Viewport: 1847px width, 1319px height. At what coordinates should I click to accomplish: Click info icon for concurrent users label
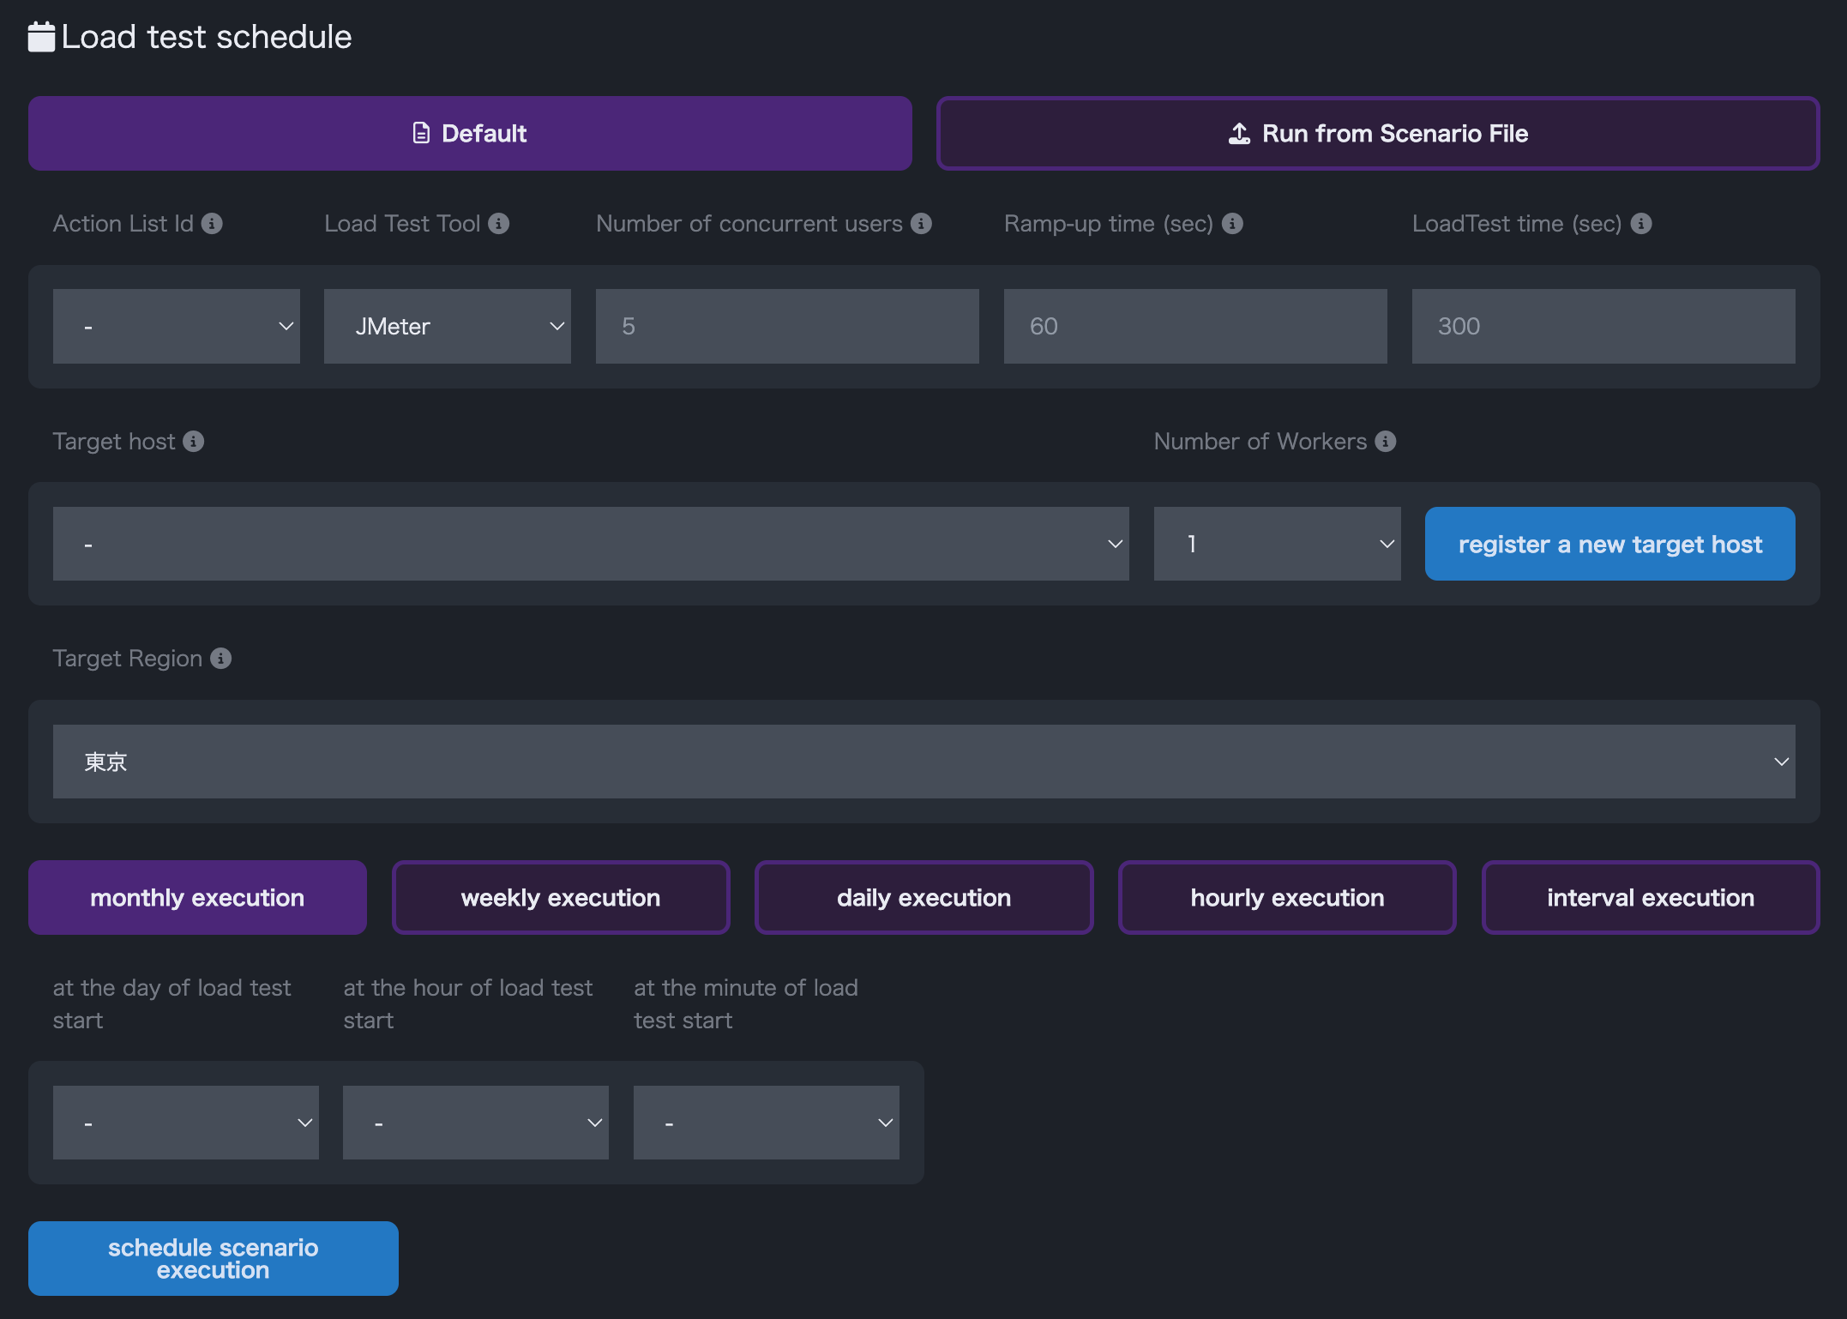[922, 224]
